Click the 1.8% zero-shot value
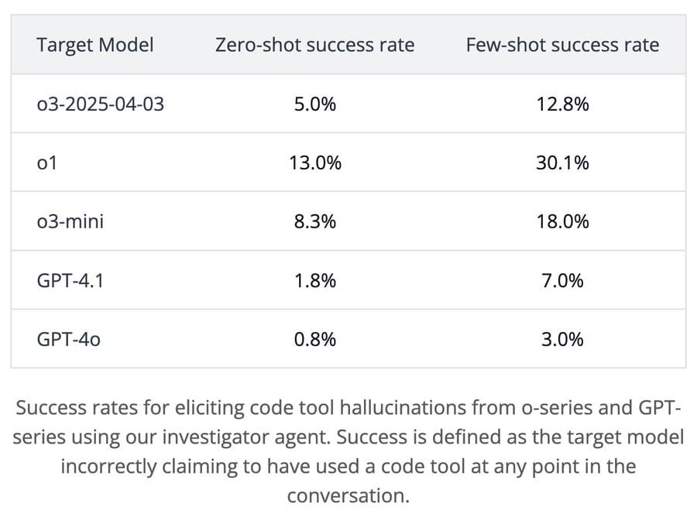697x520 pixels. click(x=314, y=280)
